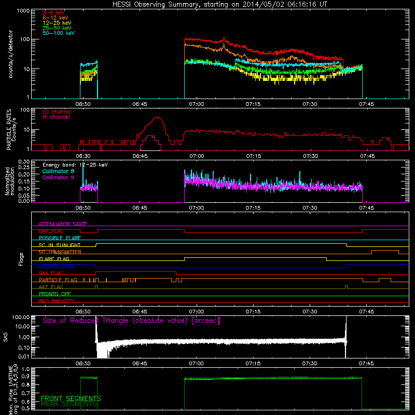Image resolution: width=415 pixels, height=415 pixels.
Task: Click the 'SAS' axis label
Action: point(6,337)
